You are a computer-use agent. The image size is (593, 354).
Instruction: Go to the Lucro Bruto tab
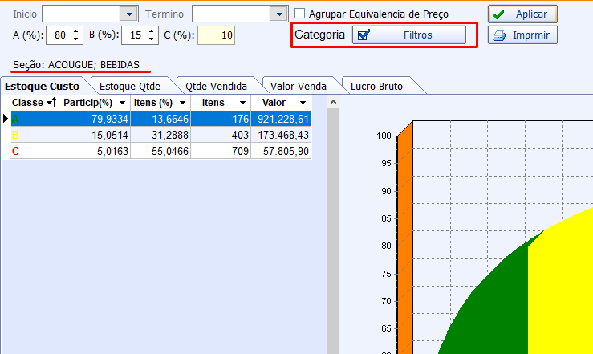tap(375, 86)
